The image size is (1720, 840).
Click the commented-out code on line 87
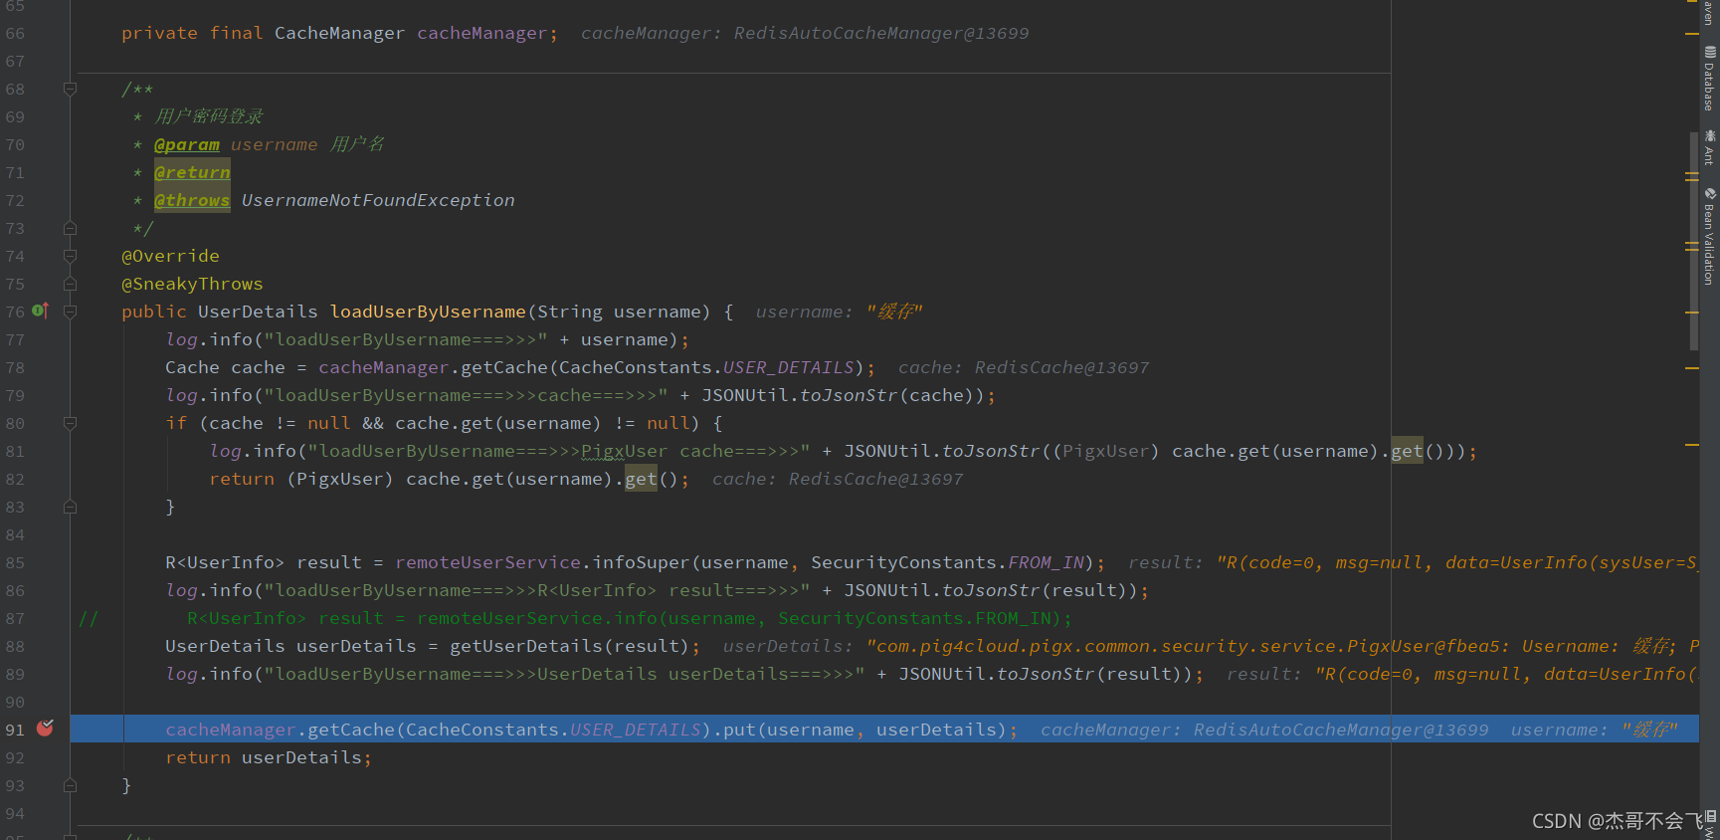click(x=630, y=618)
